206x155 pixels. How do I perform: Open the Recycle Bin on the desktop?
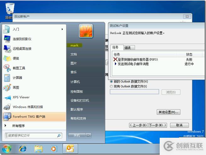coord(9,11)
